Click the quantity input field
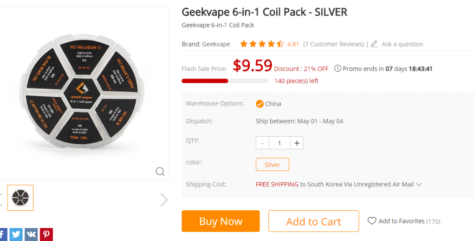This screenshot has height=241, width=474. (x=280, y=143)
